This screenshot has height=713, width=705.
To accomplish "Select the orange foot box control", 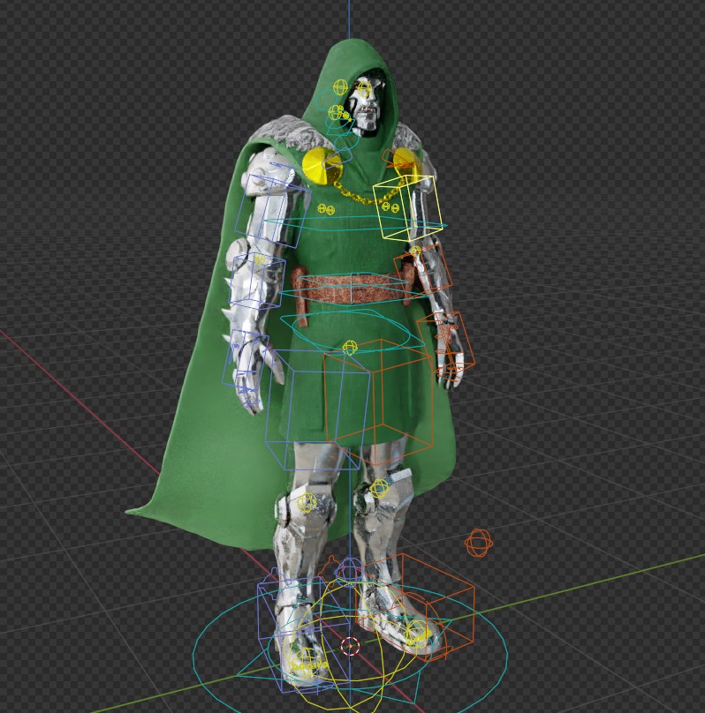I will pyautogui.click(x=415, y=606).
